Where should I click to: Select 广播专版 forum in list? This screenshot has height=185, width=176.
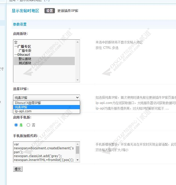(x=44, y=51)
